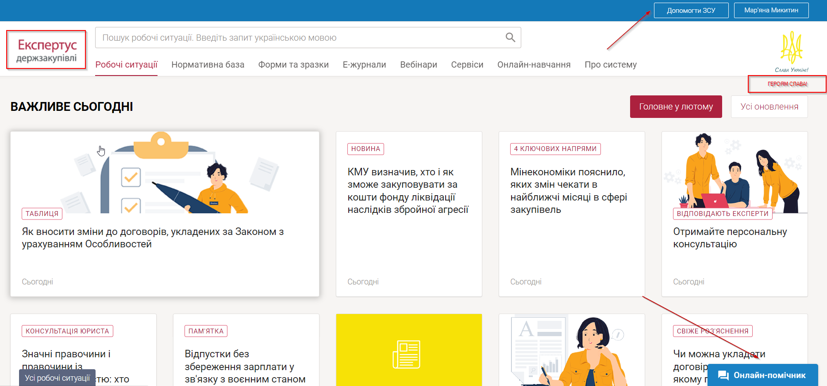Click Усі робочі ситуації floating button
827x386 pixels.
(x=57, y=378)
